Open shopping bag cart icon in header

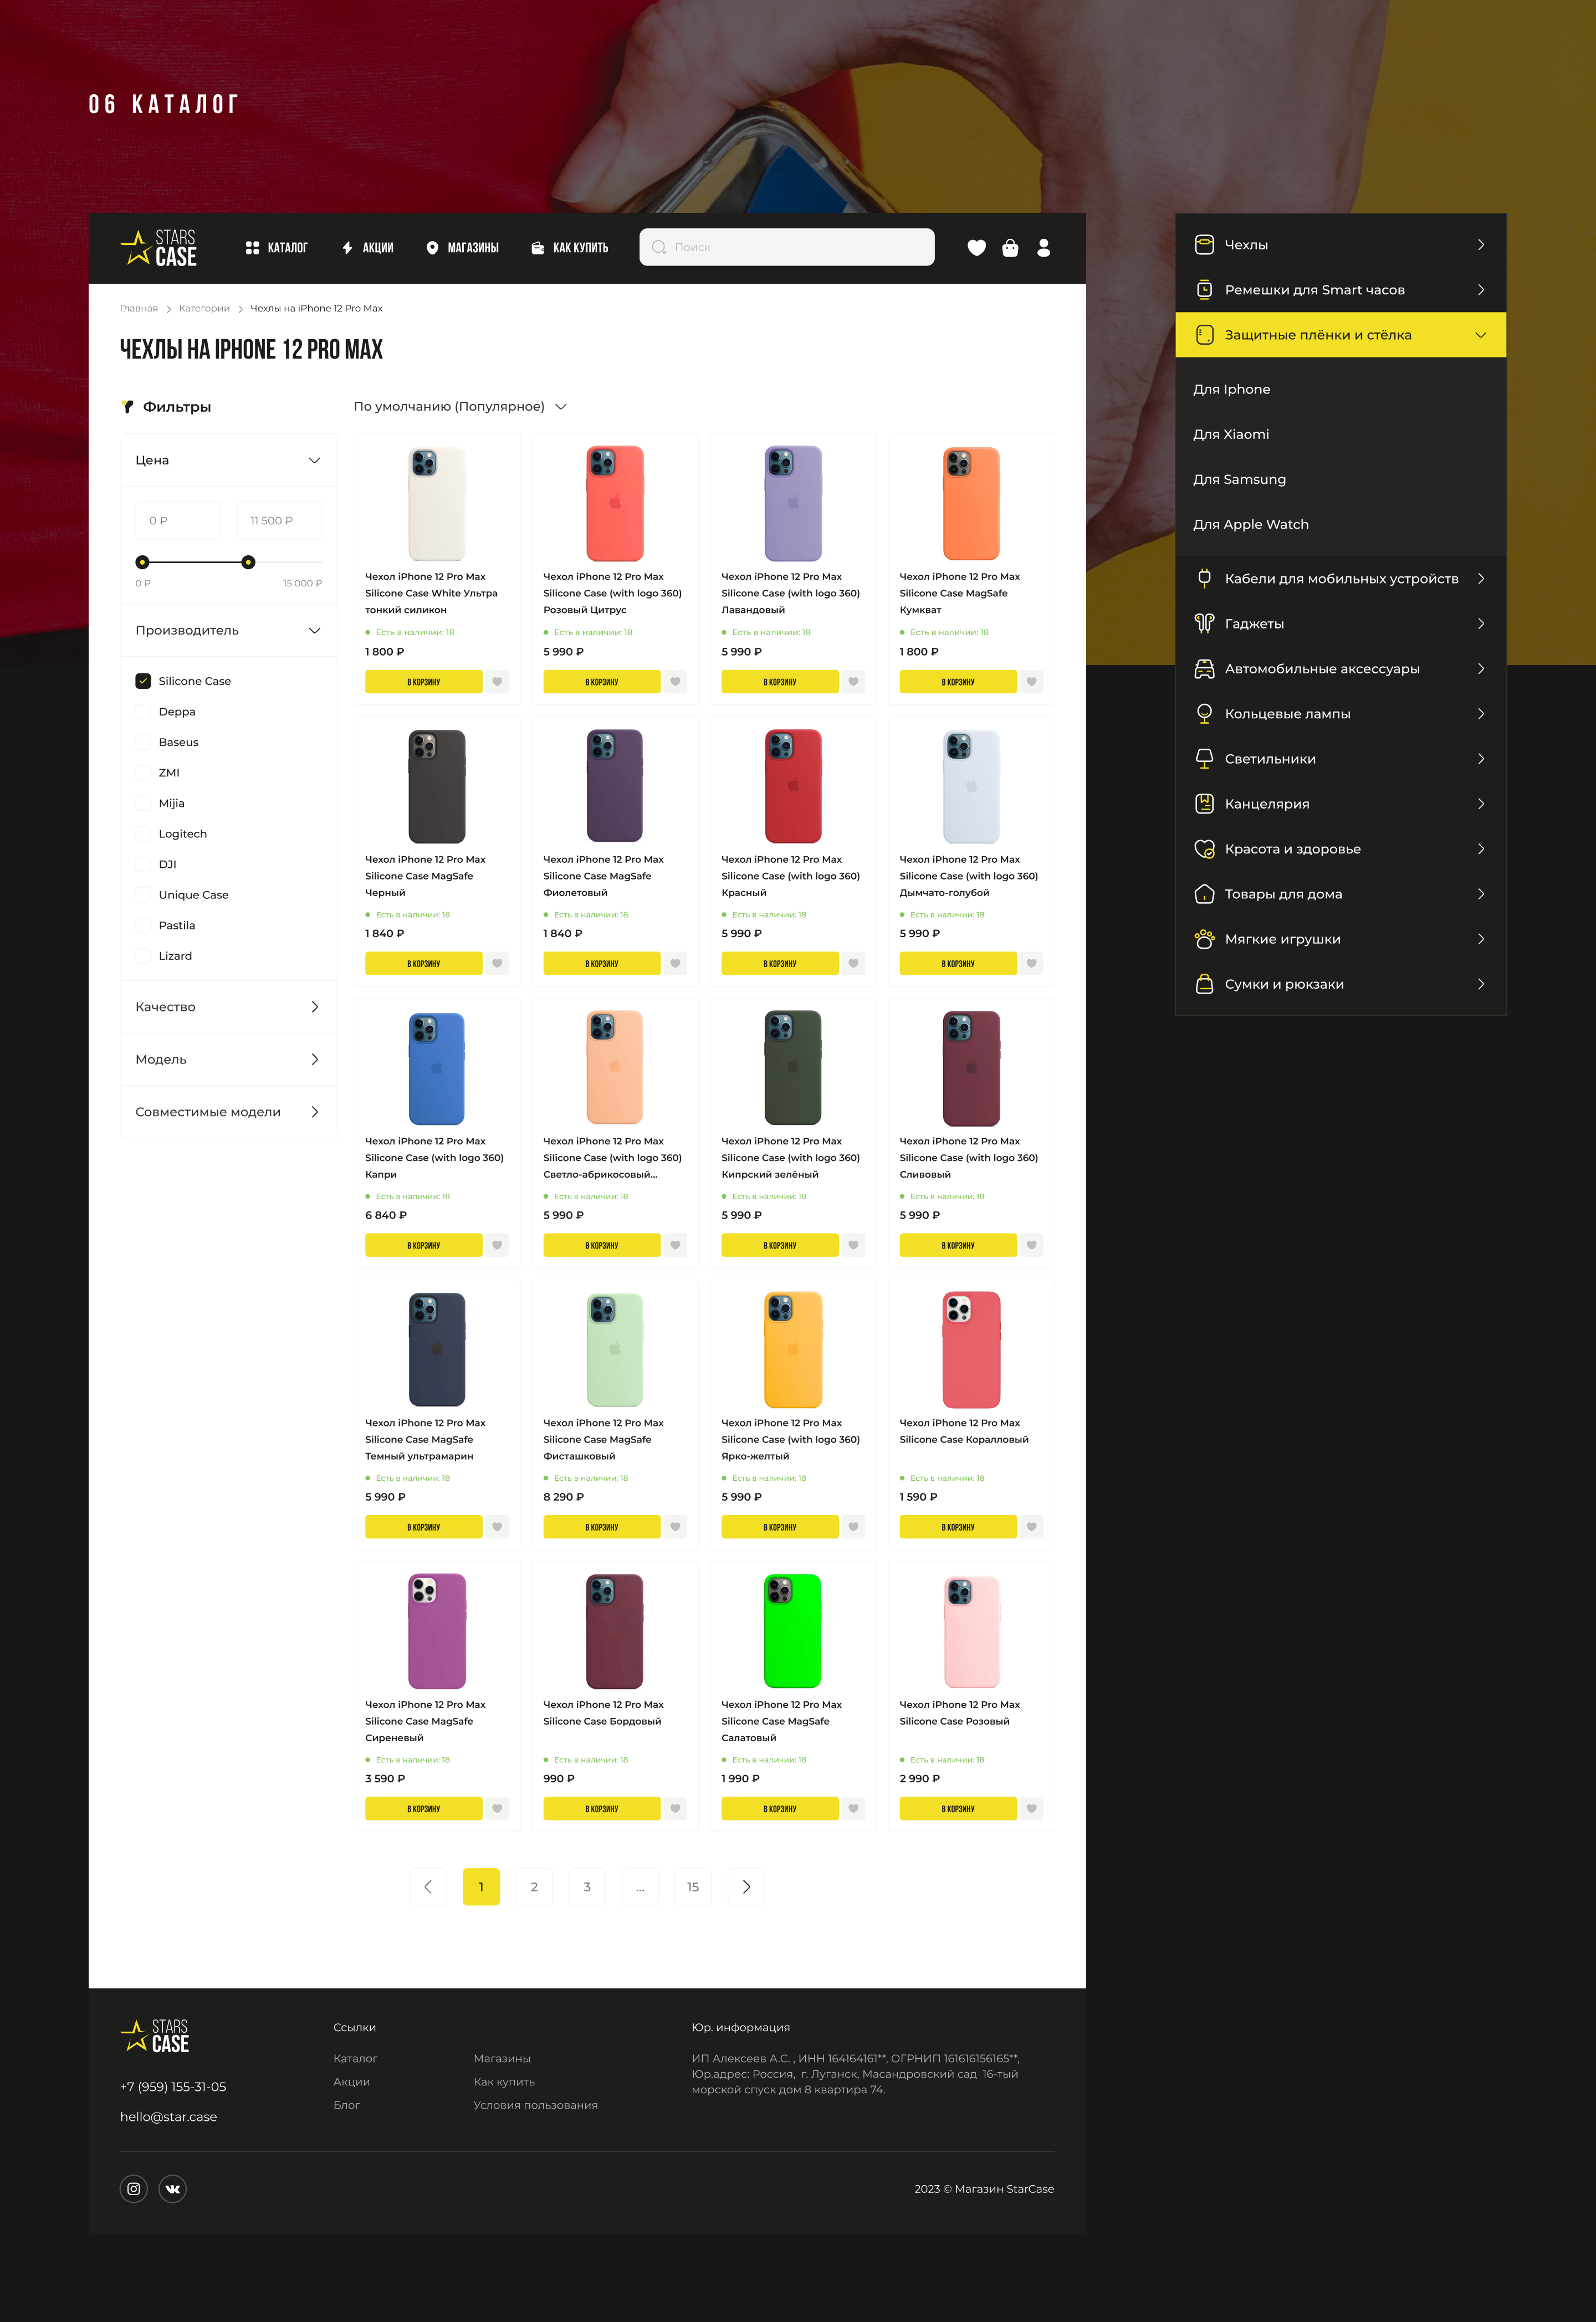click(1010, 248)
